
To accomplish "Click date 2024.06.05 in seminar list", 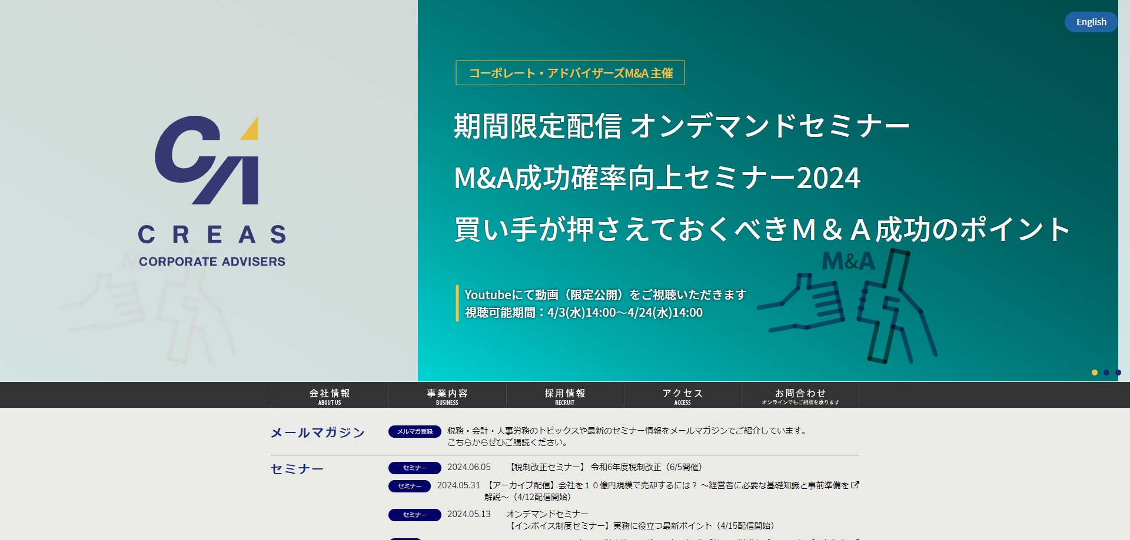I will [469, 467].
